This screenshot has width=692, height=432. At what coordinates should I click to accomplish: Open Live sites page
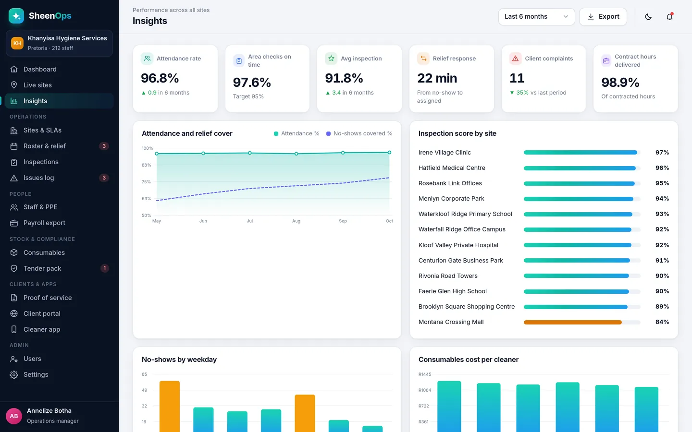[60, 85]
